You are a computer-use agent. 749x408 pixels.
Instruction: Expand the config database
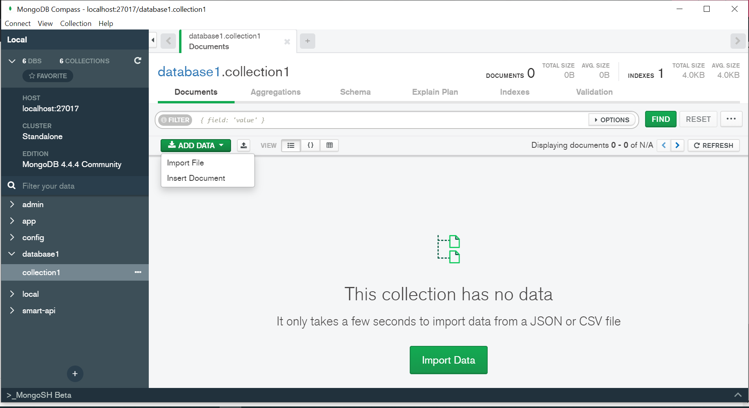pos(12,237)
